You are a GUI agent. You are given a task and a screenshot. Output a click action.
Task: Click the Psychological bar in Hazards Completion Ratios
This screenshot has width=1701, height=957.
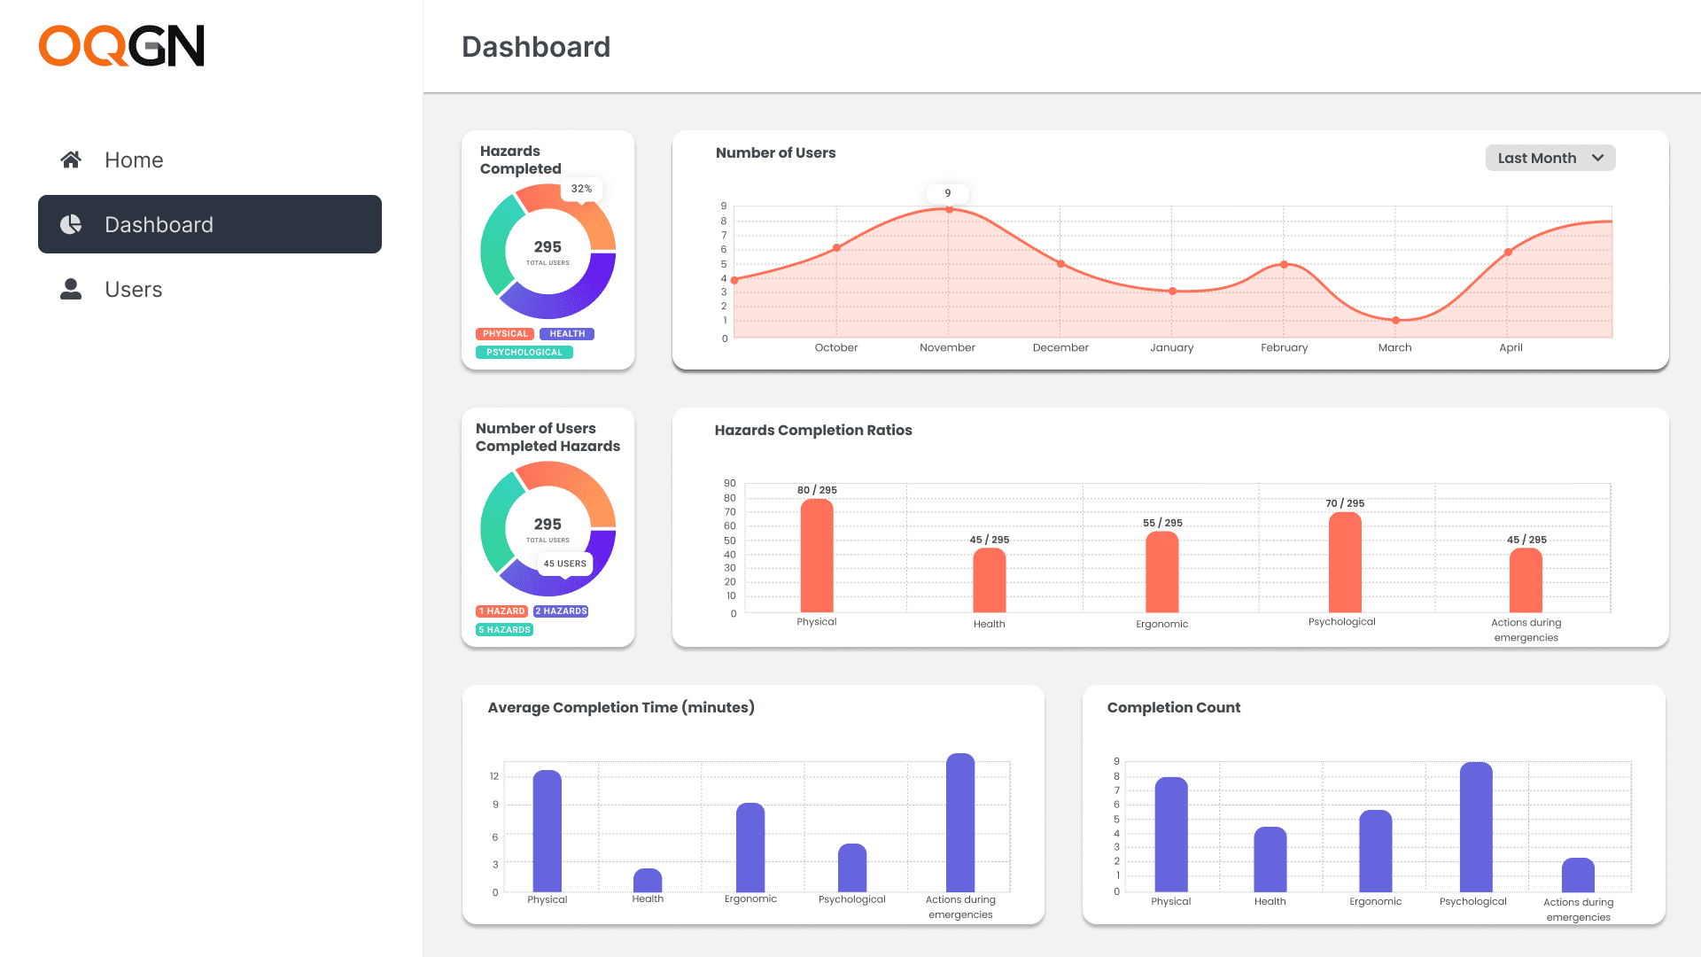[x=1345, y=562]
